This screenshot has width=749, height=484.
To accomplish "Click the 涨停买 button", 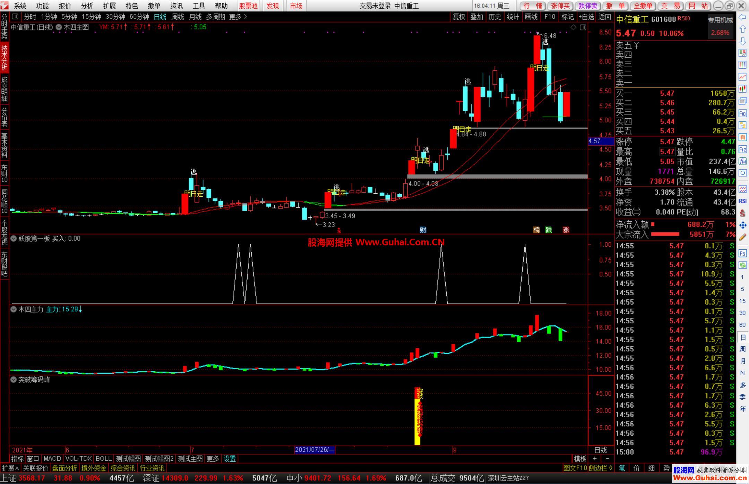I will (x=561, y=6).
